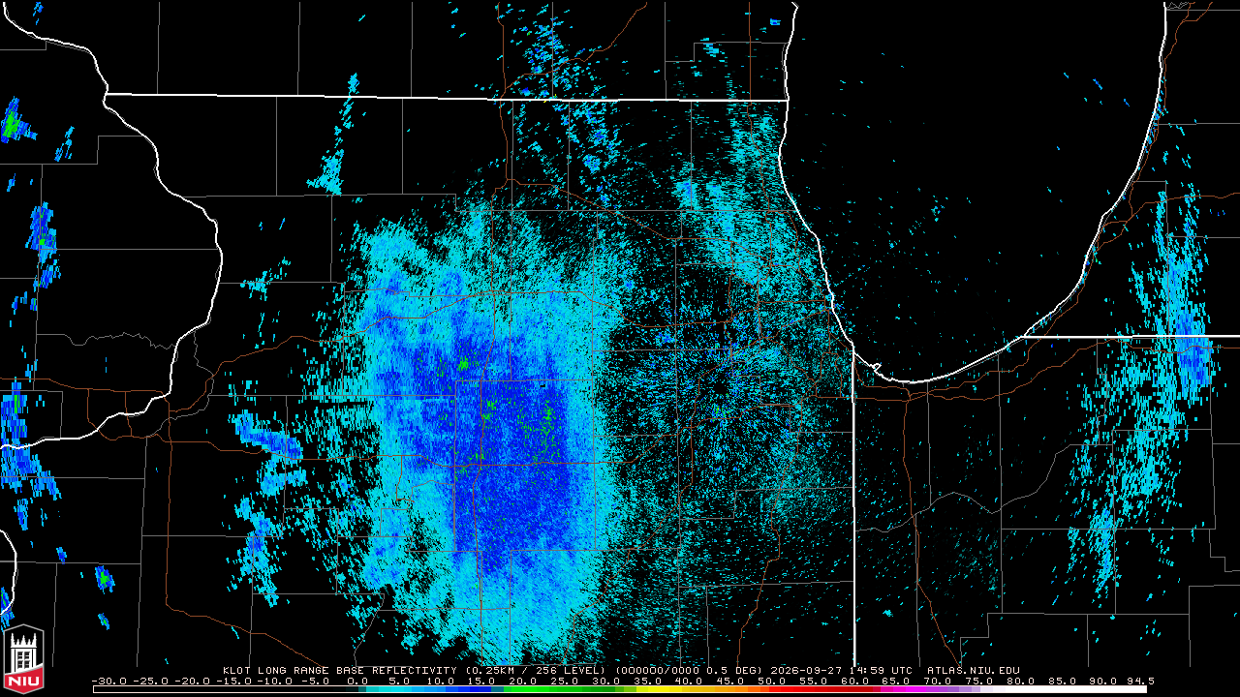This screenshot has height=697, width=1240.
Task: Click the dark blue reflectivity core near center
Action: click(523, 484)
